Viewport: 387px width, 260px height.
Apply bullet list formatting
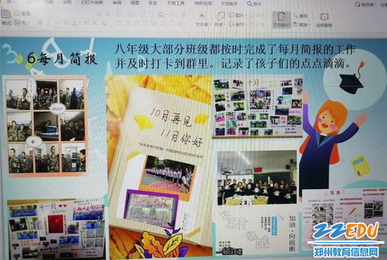click(120, 14)
